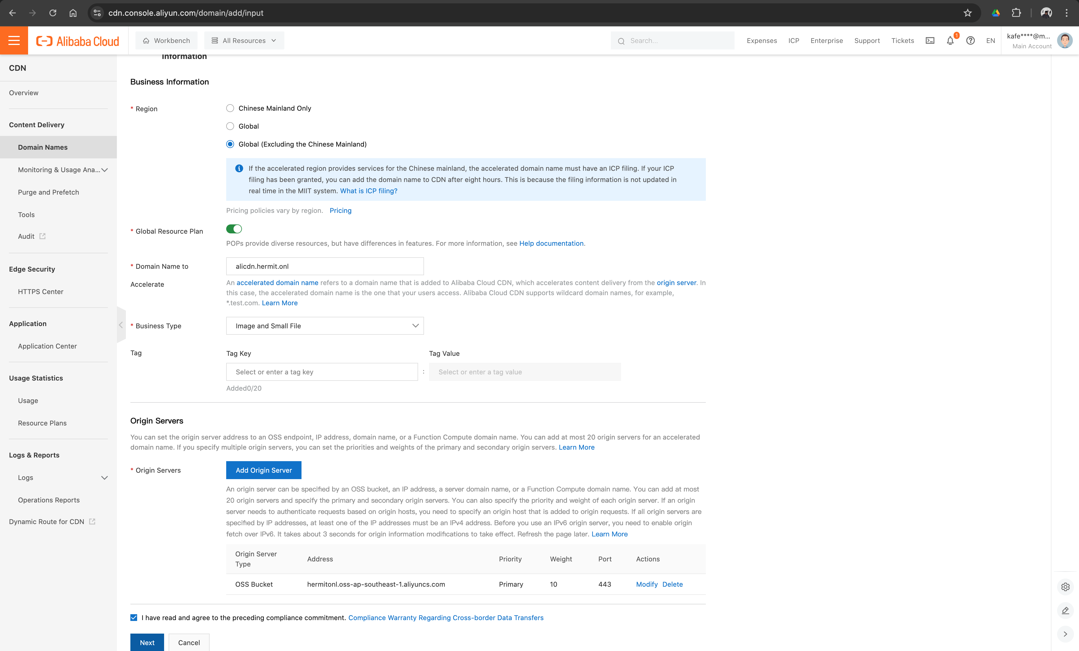Open the Chrome three-dot menu

pyautogui.click(x=1066, y=13)
